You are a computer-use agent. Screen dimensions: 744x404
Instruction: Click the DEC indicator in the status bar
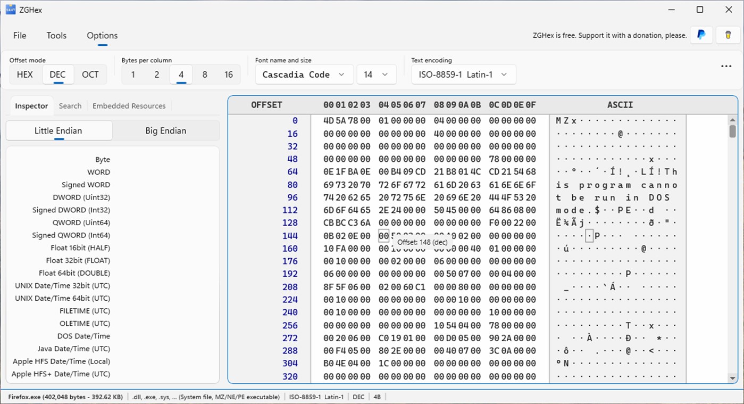point(358,397)
